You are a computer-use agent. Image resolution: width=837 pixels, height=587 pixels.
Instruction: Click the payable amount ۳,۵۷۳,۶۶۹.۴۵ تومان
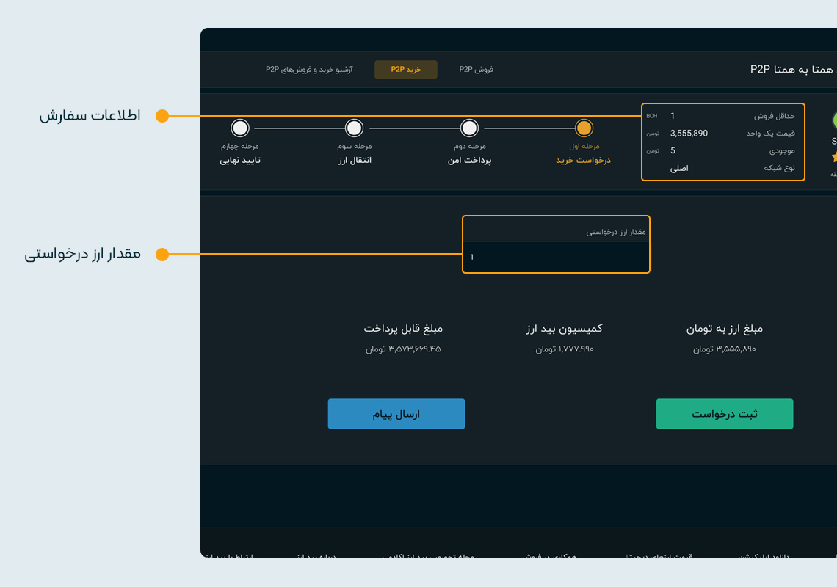403,349
